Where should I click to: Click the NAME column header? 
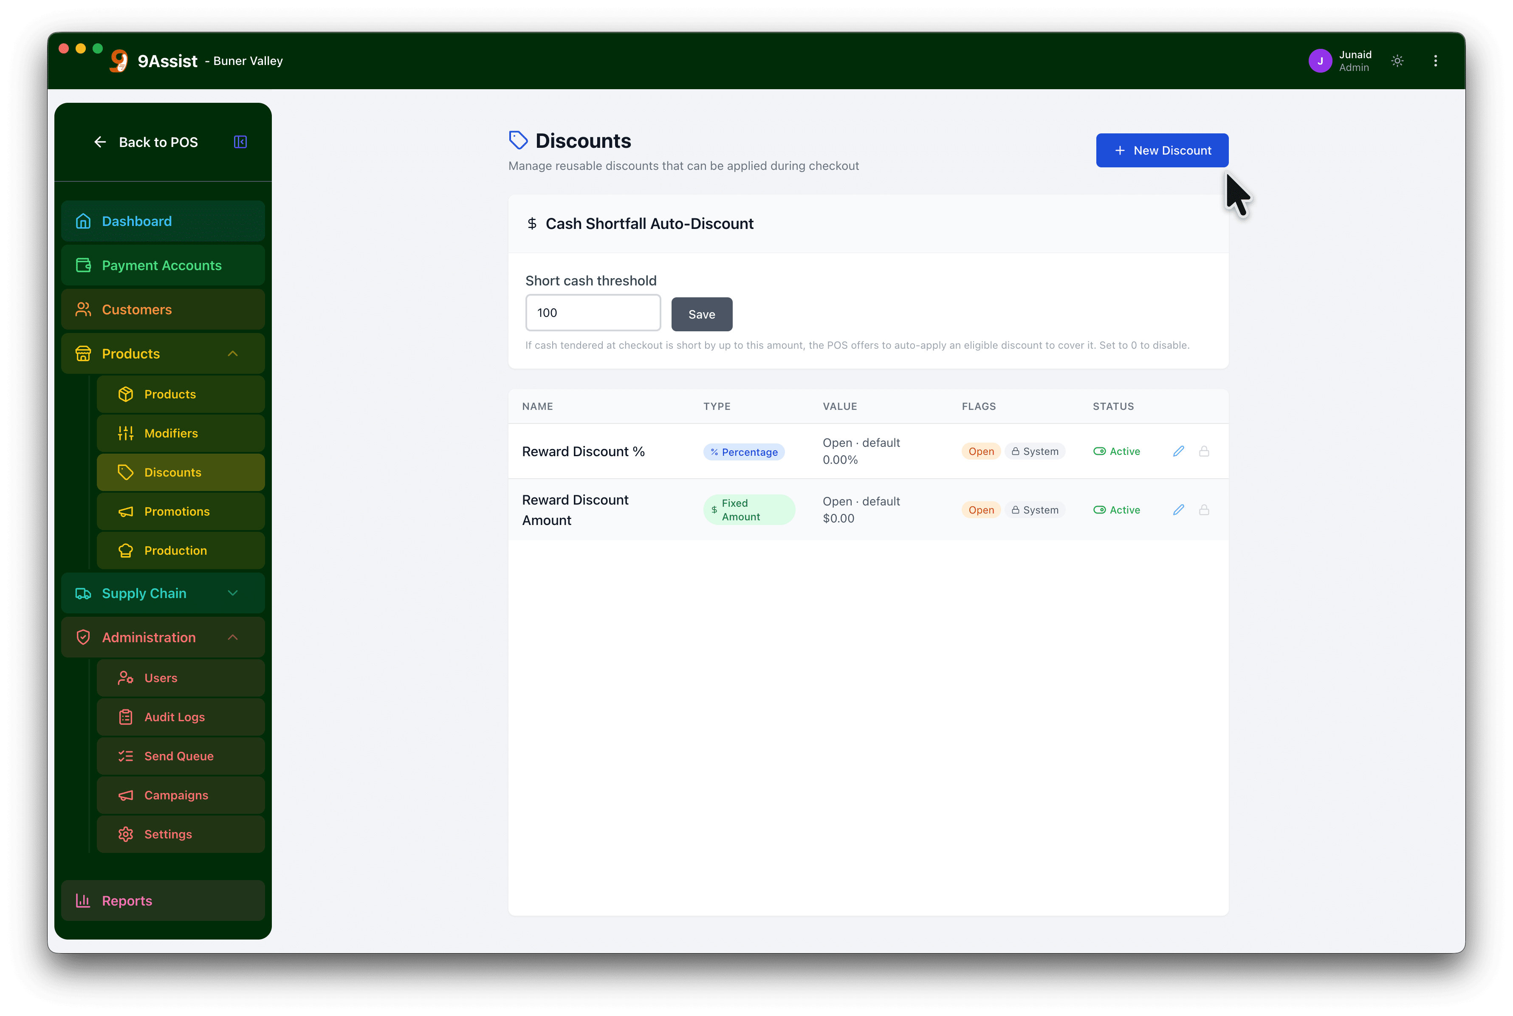click(x=537, y=406)
